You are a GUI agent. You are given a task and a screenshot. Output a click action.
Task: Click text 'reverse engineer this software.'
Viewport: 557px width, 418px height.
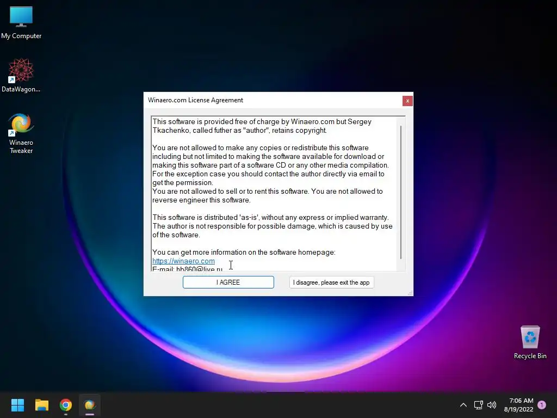(x=201, y=200)
